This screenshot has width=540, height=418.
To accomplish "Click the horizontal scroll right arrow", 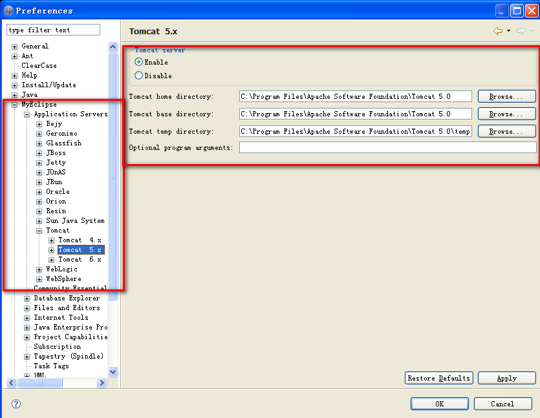I will point(102,382).
